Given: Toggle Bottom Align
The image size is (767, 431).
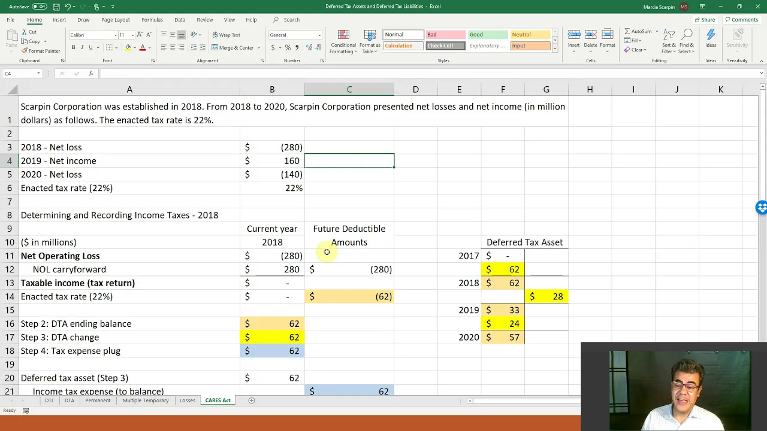Looking at the screenshot, I should (182, 35).
